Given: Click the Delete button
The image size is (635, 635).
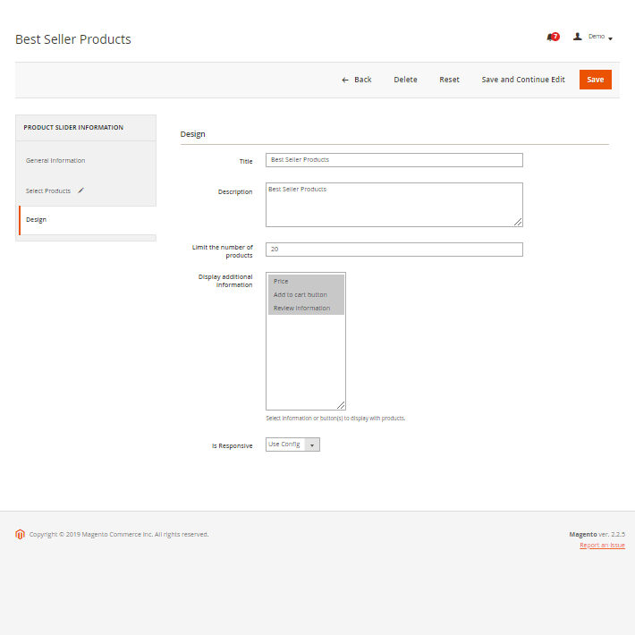Looking at the screenshot, I should pyautogui.click(x=405, y=80).
